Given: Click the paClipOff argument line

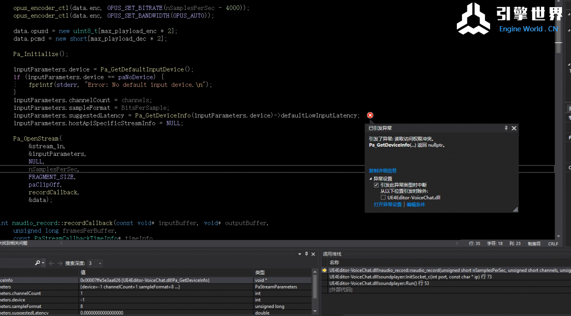Looking at the screenshot, I should pos(44,184).
